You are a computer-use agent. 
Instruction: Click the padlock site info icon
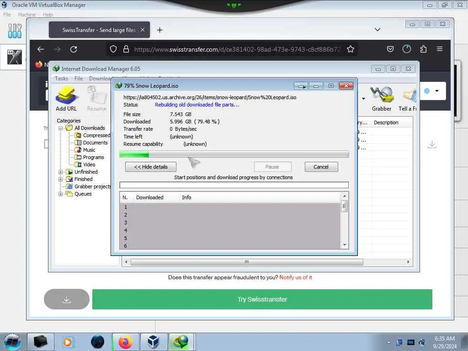click(126, 49)
